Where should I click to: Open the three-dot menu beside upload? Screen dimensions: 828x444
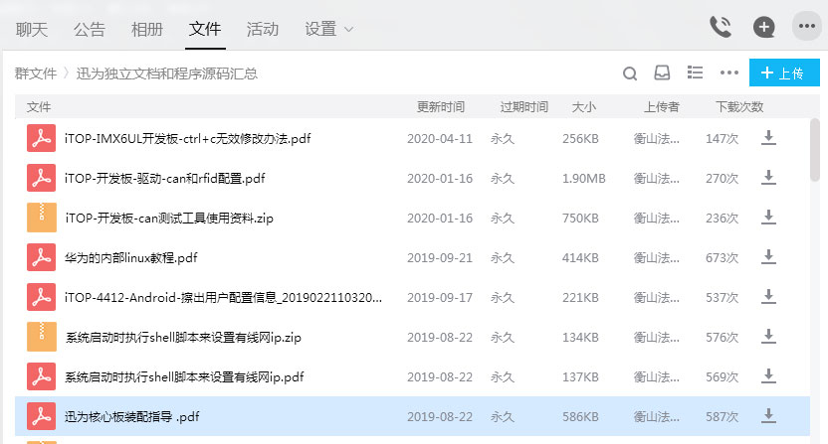pyautogui.click(x=729, y=73)
